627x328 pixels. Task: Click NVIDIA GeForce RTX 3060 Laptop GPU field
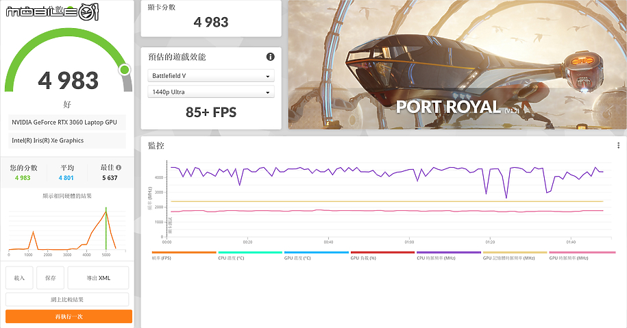pos(66,123)
